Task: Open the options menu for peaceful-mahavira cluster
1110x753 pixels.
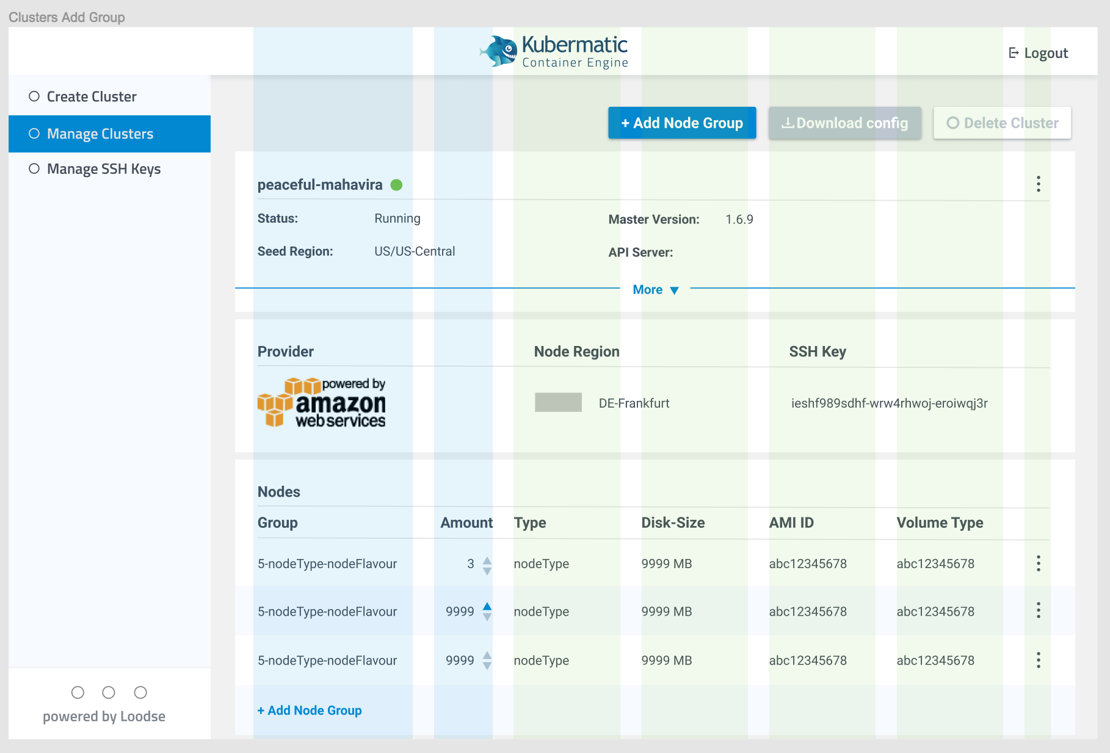Action: click(1038, 184)
